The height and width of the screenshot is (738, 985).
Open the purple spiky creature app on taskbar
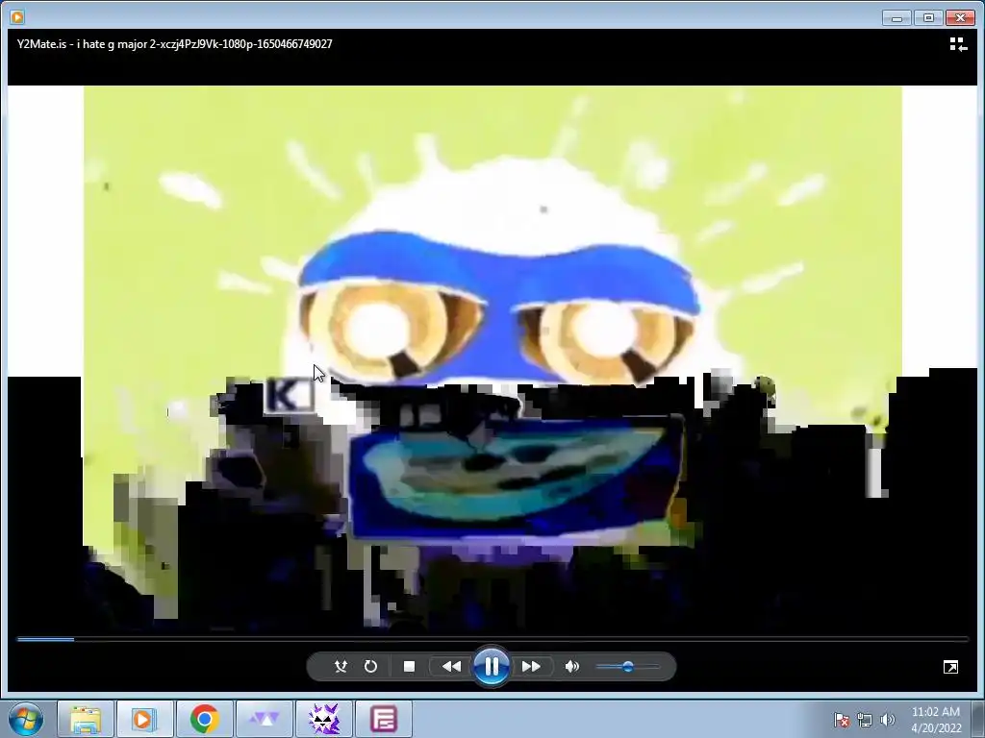[x=323, y=719]
